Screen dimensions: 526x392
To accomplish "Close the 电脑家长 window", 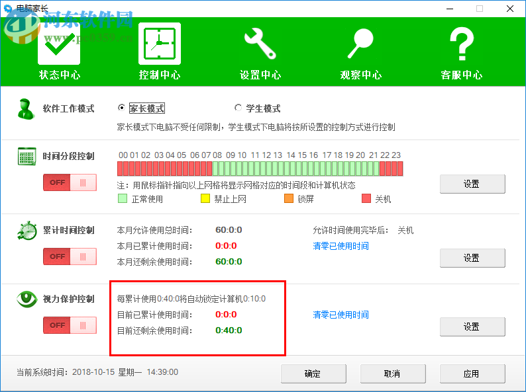I will point(510,9).
